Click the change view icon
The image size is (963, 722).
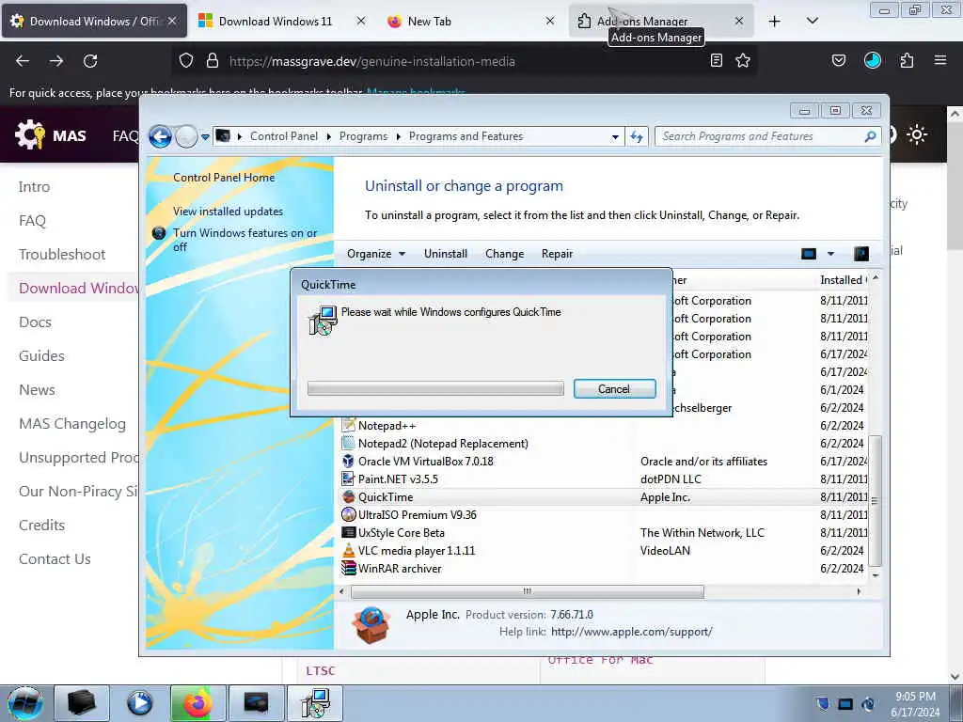tap(808, 254)
